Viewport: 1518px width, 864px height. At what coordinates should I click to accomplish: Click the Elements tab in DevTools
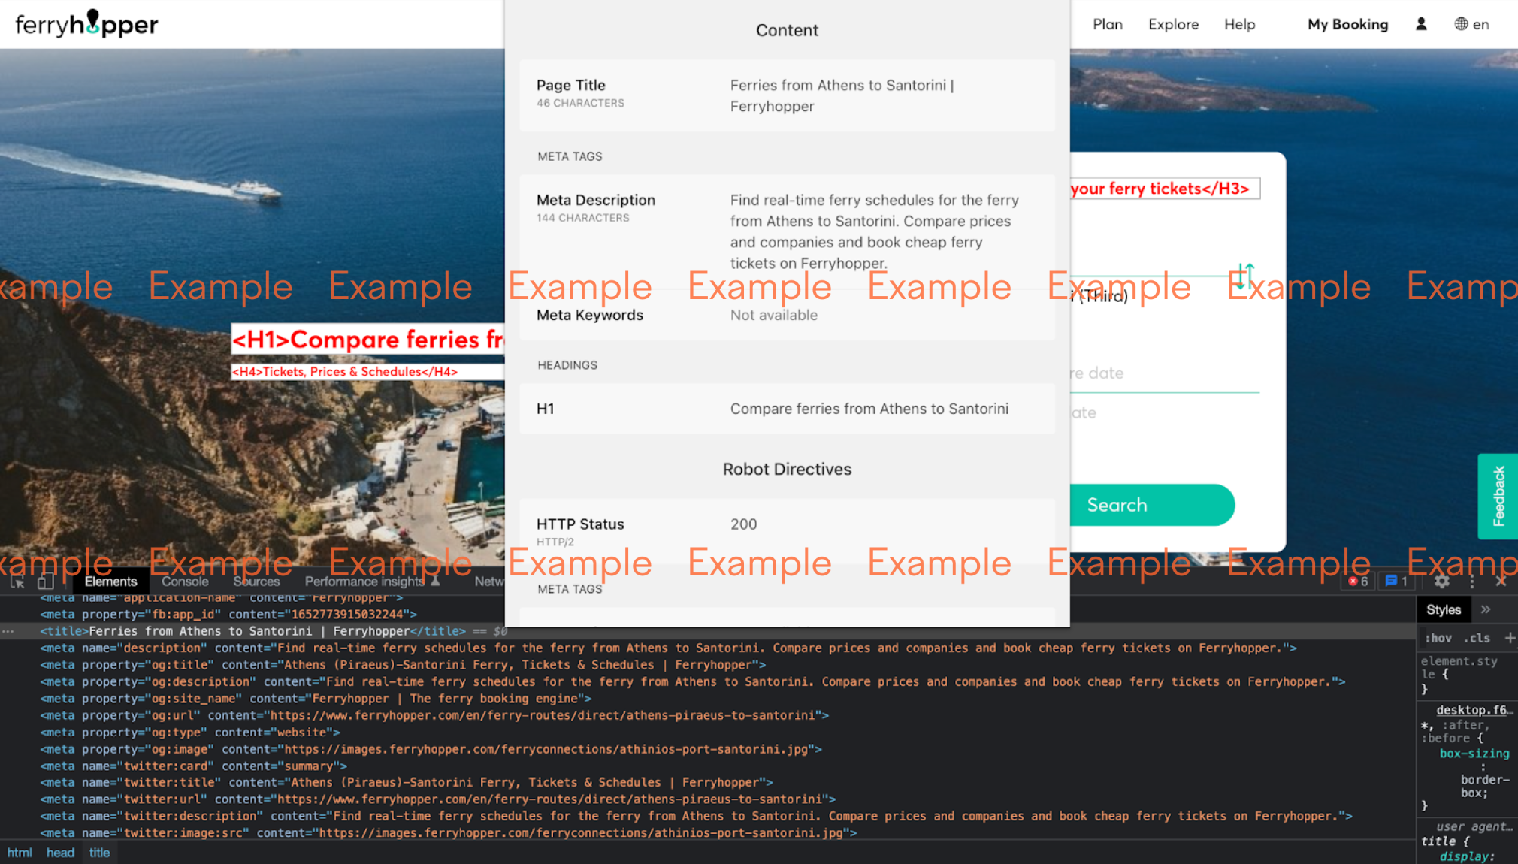click(x=110, y=581)
